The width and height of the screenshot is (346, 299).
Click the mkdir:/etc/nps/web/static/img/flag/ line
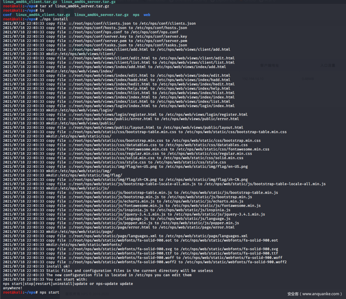(62, 175)
